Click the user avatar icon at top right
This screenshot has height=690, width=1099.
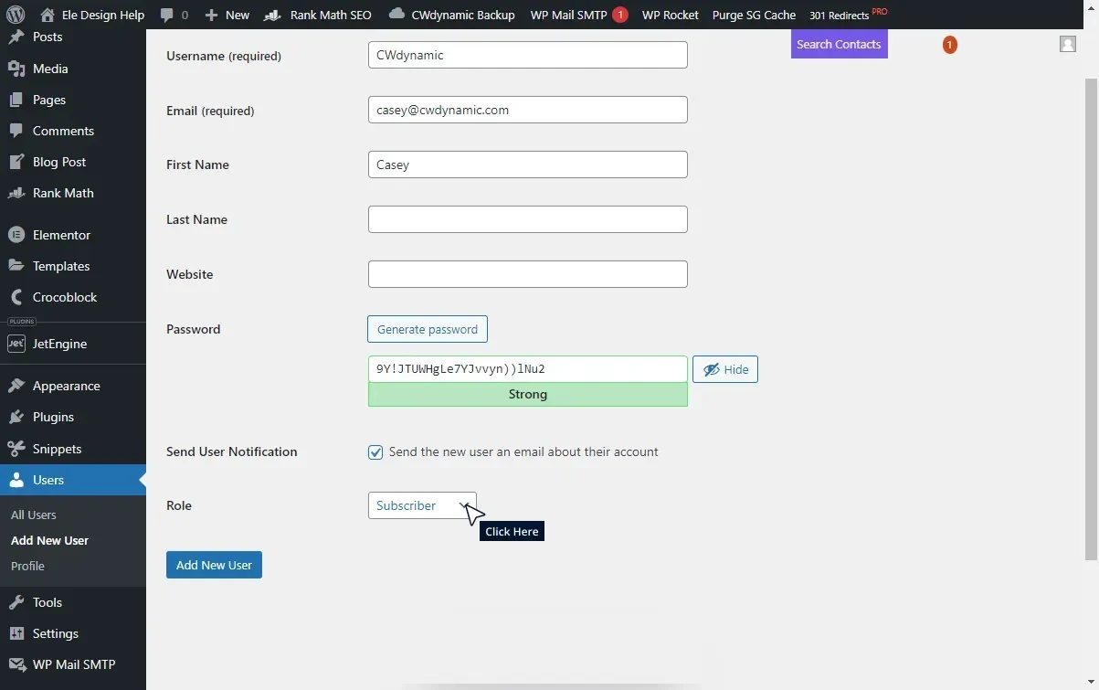point(1067,44)
